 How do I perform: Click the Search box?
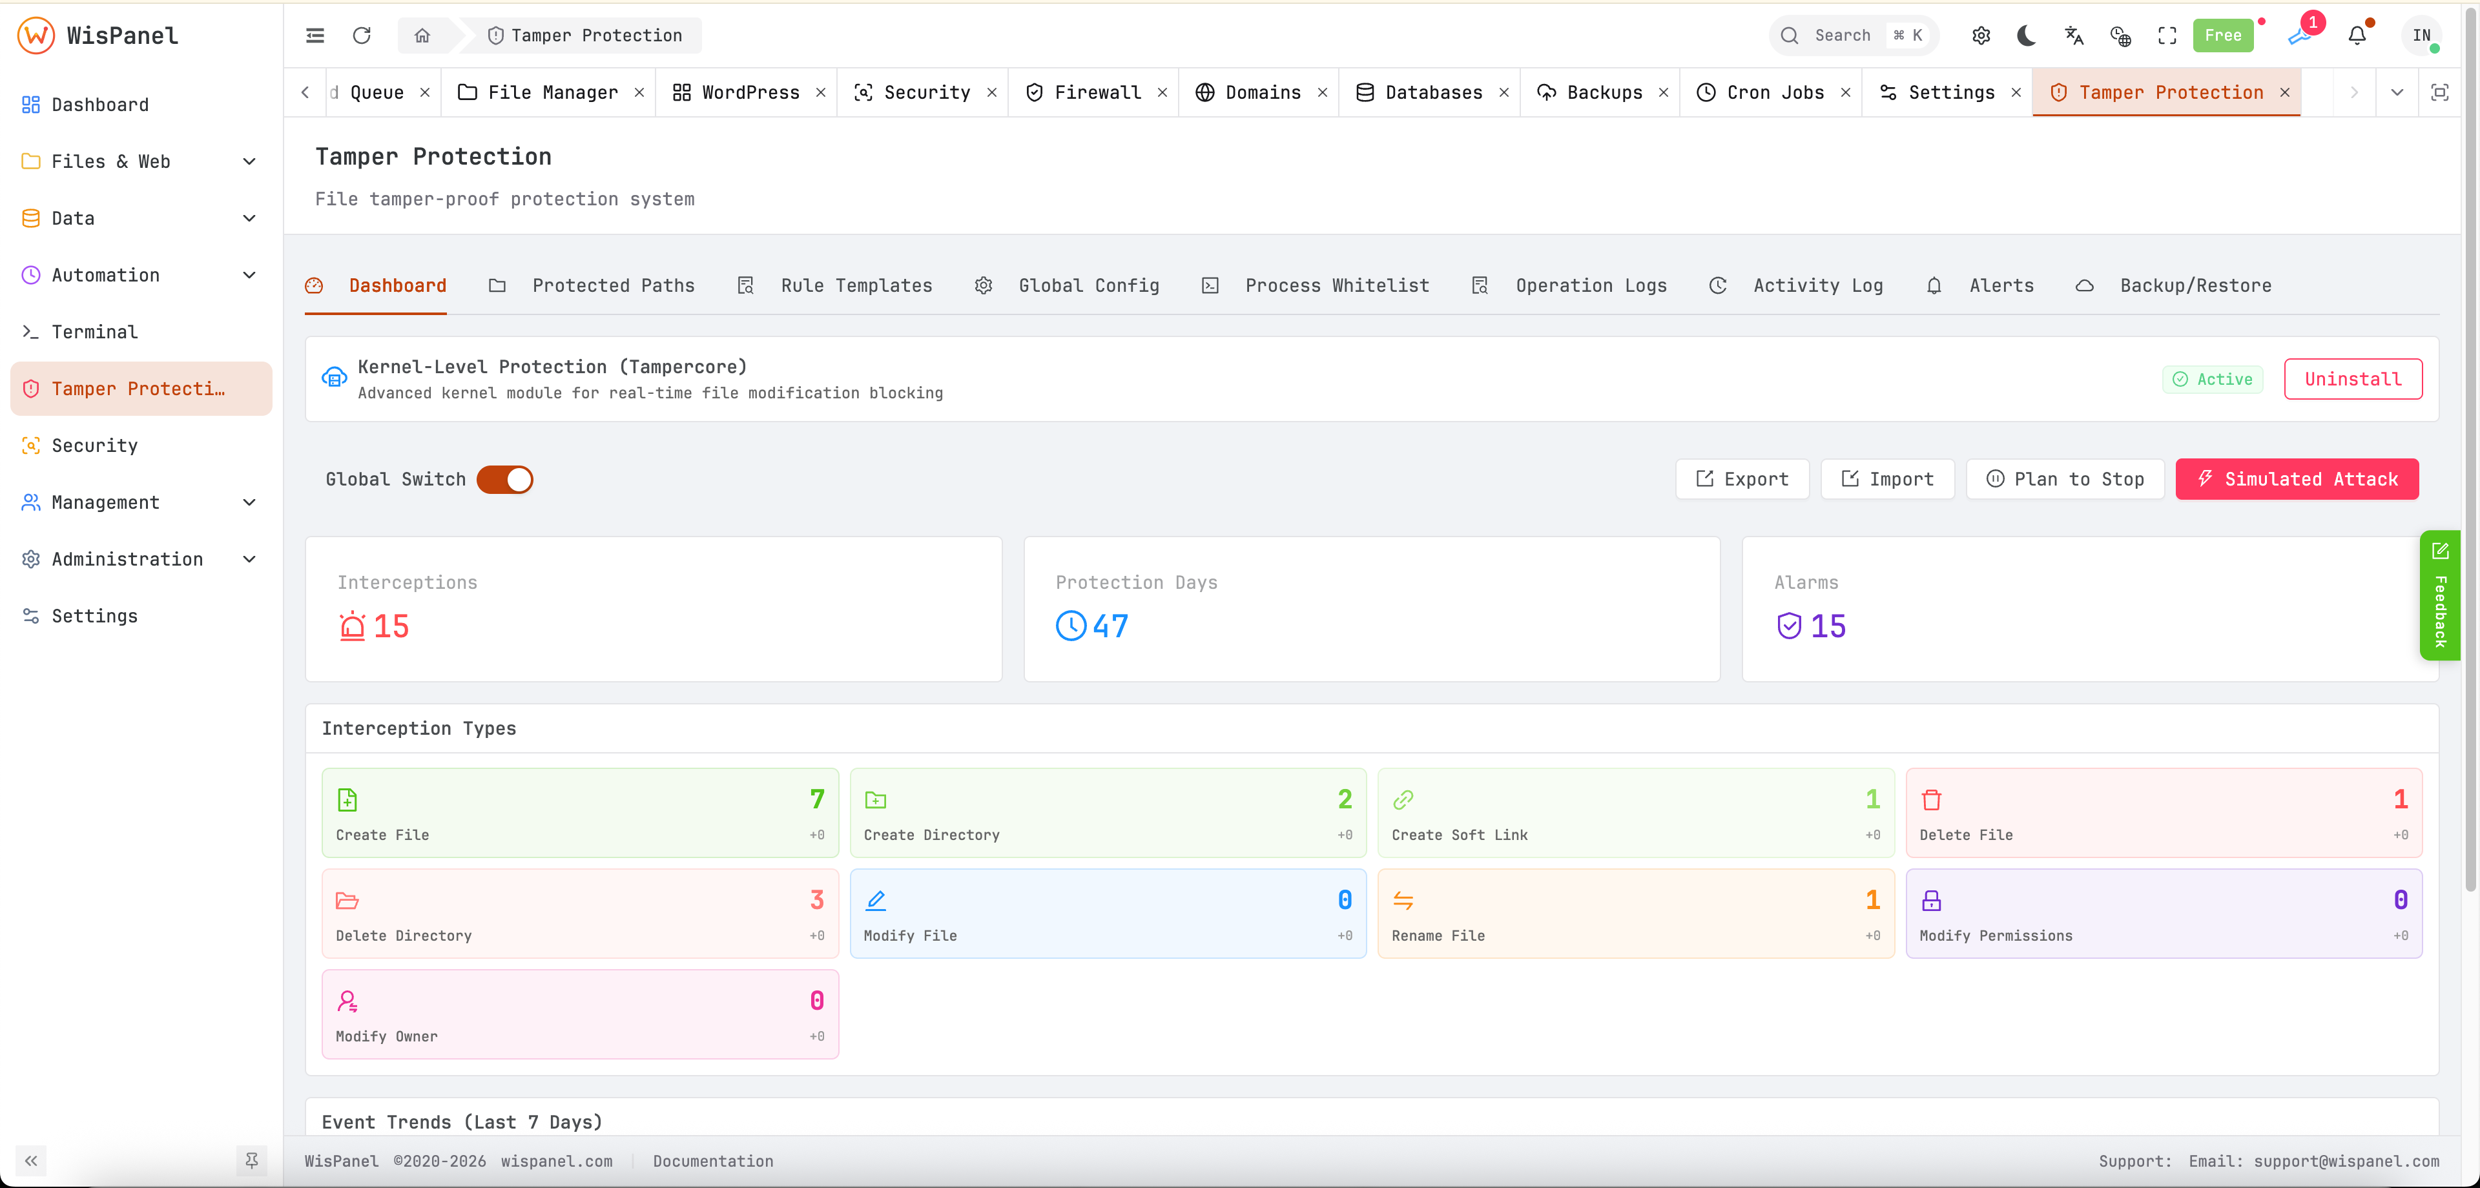[1854, 36]
